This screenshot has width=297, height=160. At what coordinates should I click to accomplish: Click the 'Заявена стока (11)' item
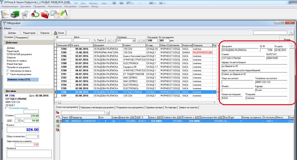click(x=22, y=79)
